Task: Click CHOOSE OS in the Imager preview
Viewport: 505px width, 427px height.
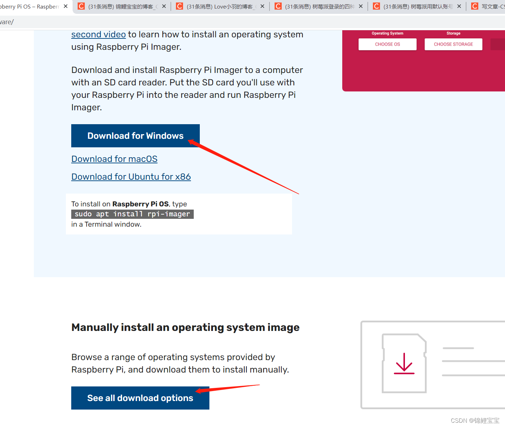Action: point(387,44)
